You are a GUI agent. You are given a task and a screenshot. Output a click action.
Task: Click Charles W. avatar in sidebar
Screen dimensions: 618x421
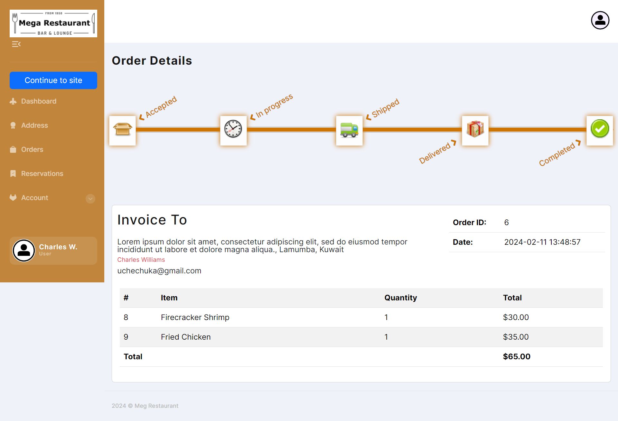[x=24, y=251]
